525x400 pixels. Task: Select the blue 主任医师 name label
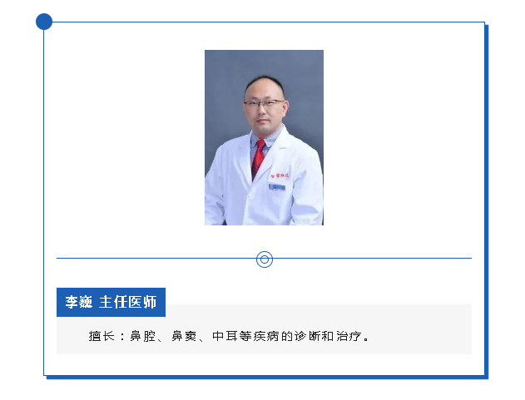(x=111, y=302)
